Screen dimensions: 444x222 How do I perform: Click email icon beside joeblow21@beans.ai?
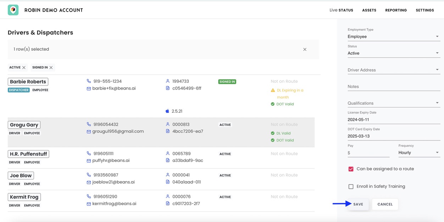coord(89,182)
